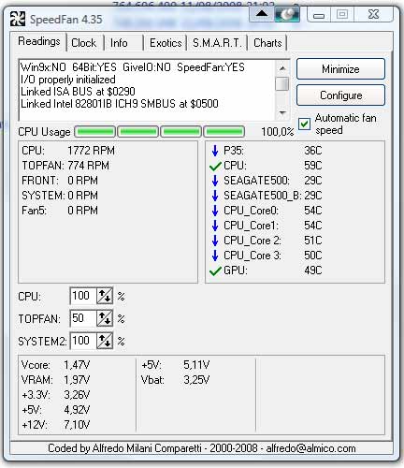Disable the Automatic fan speed checkbox

(304, 124)
